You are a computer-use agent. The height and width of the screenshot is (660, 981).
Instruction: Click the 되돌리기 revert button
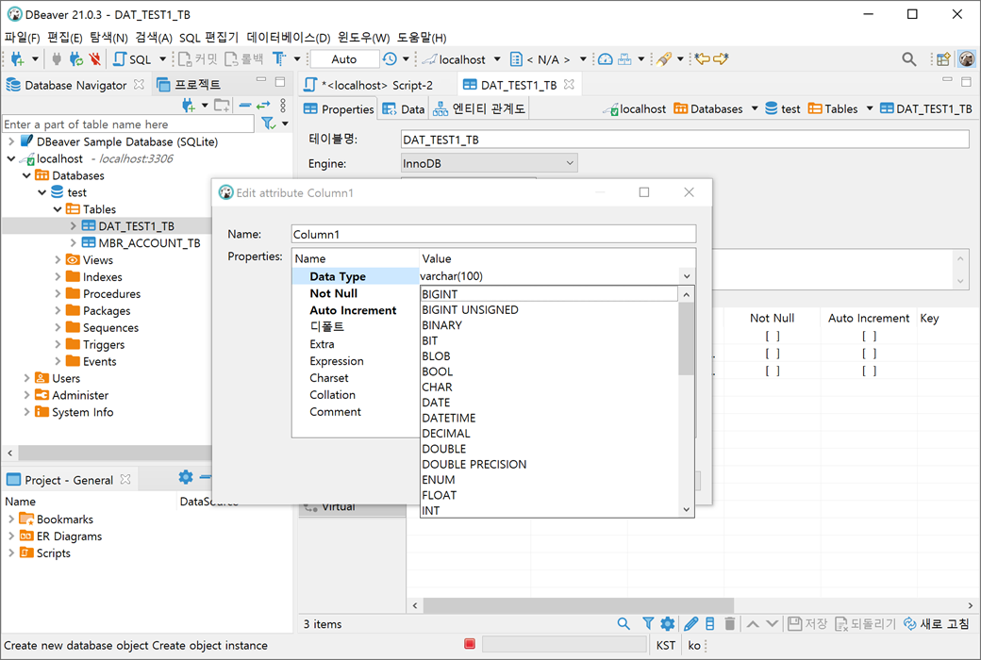(x=866, y=624)
